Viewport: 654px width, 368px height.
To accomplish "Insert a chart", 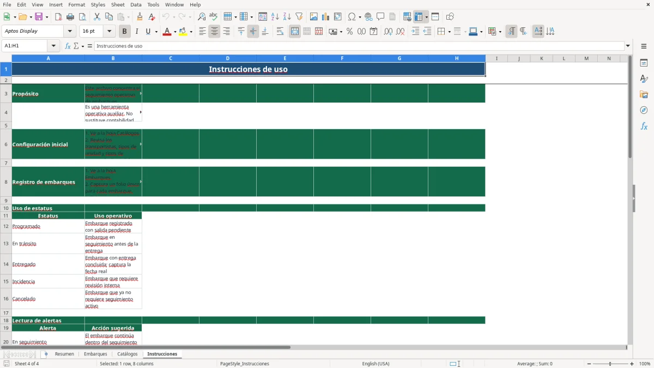I will [x=326, y=17].
